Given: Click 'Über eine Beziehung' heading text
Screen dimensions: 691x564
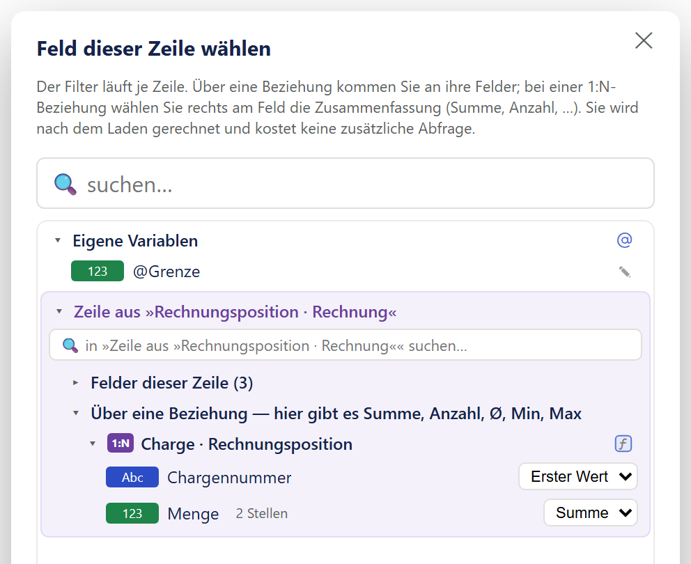Looking at the screenshot, I should click(336, 414).
